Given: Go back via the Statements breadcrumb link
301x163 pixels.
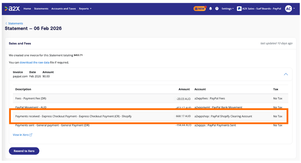Looking at the screenshot, I should (16, 23).
